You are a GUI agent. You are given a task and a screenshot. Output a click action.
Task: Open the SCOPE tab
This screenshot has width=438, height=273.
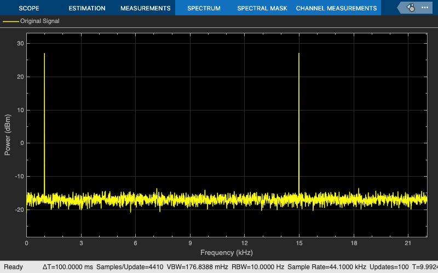point(29,8)
